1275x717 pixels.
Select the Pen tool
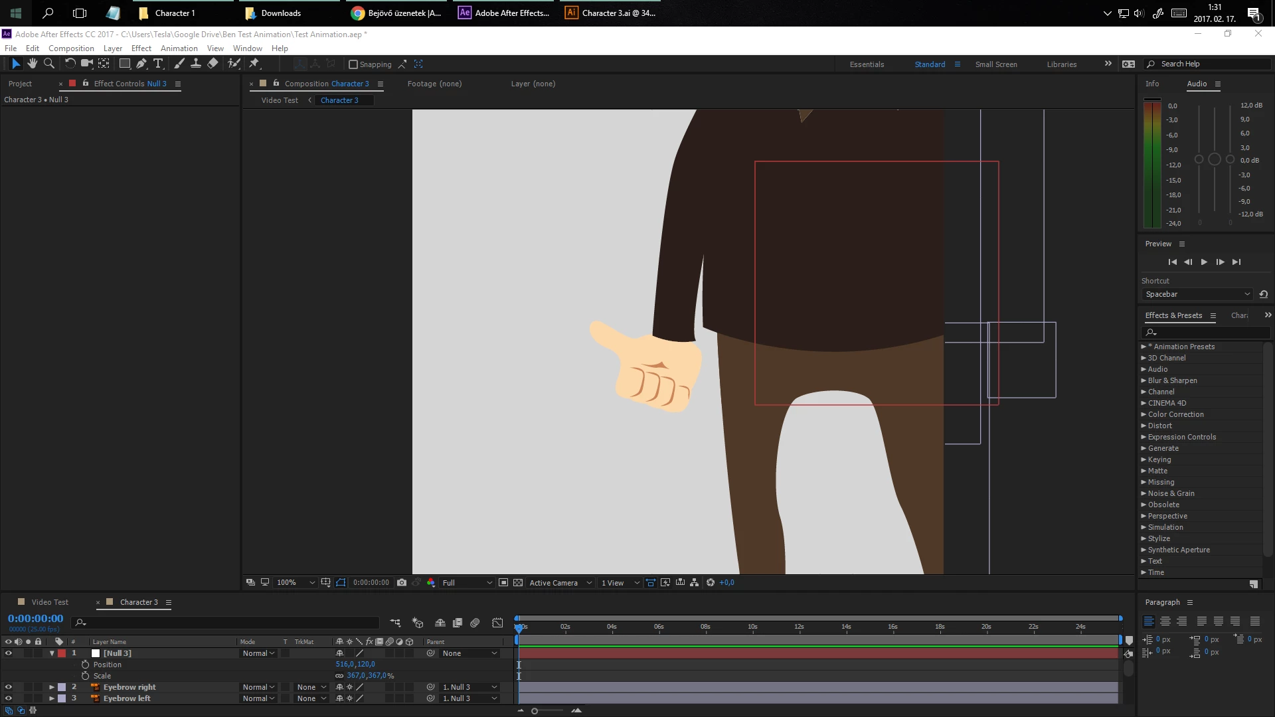pos(141,64)
